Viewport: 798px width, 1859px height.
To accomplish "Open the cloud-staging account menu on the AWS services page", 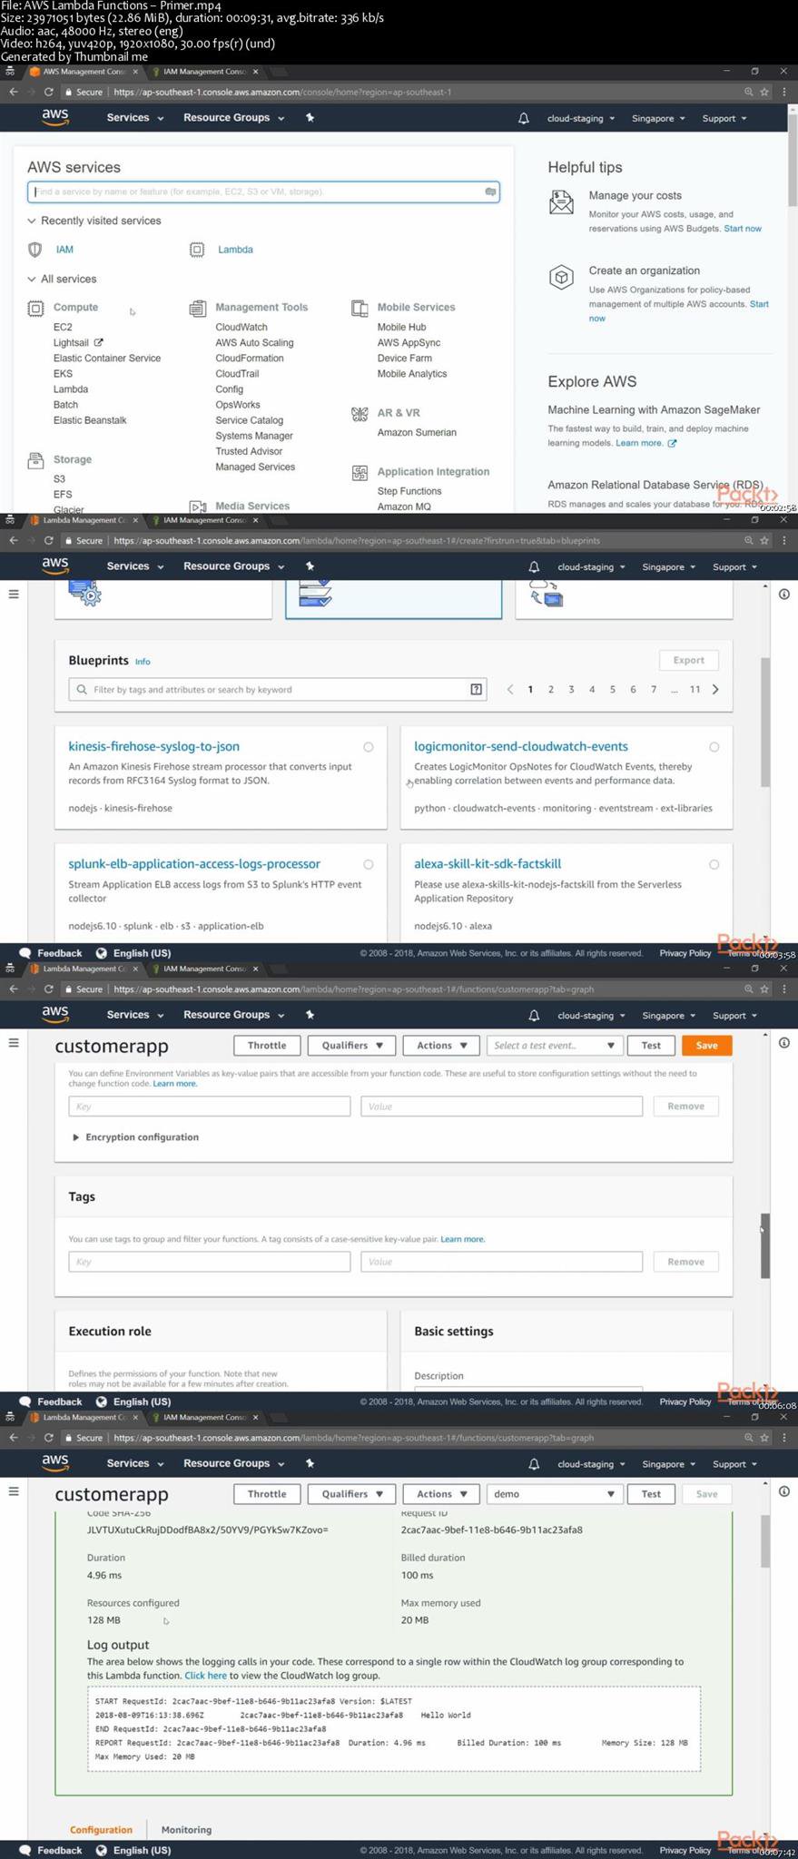I will tap(580, 118).
